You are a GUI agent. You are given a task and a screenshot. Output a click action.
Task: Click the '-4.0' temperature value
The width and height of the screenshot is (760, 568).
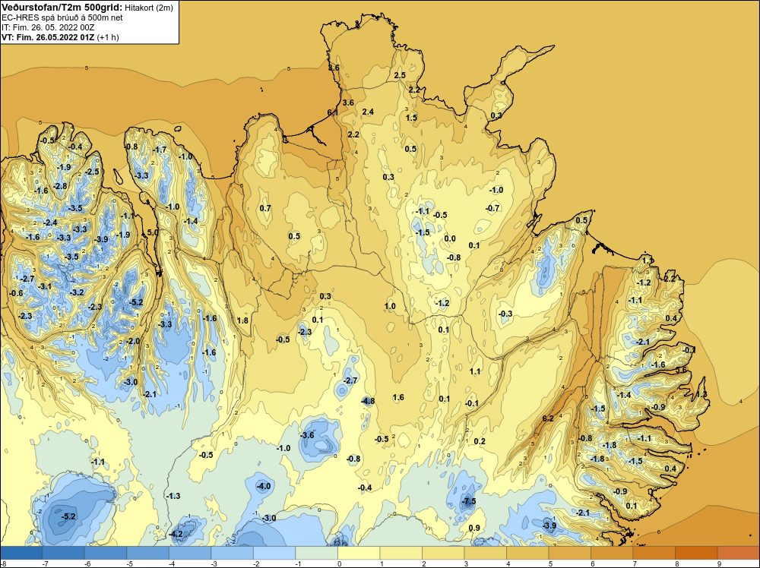[263, 486]
